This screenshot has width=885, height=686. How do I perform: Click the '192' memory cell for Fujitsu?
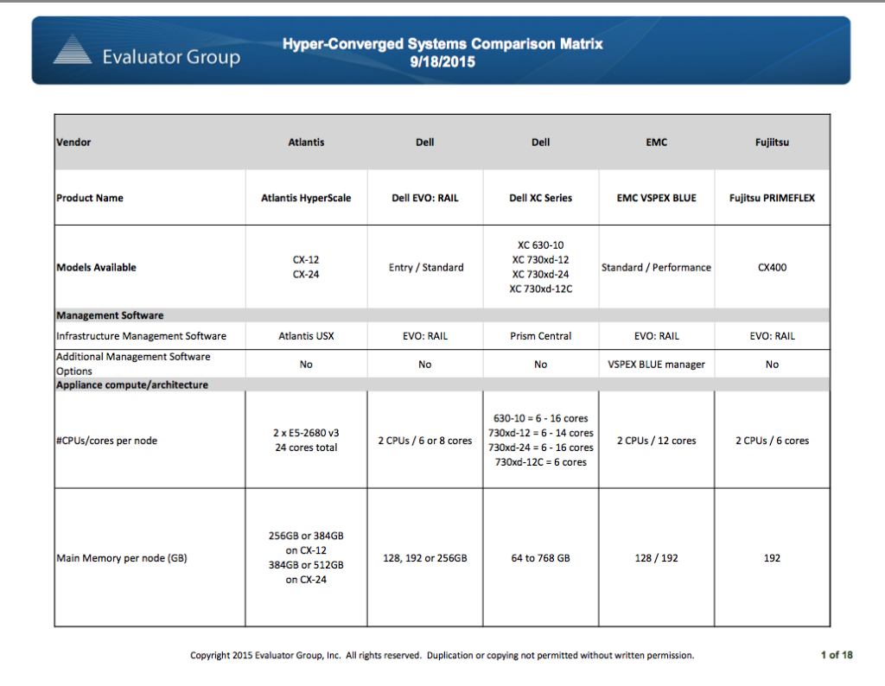[772, 558]
